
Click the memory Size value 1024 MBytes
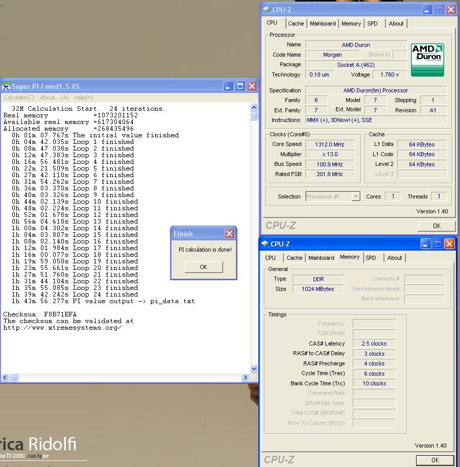click(318, 289)
